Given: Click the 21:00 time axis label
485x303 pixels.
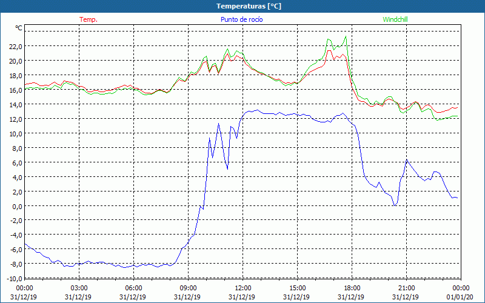Looking at the screenshot, I should 406,288.
